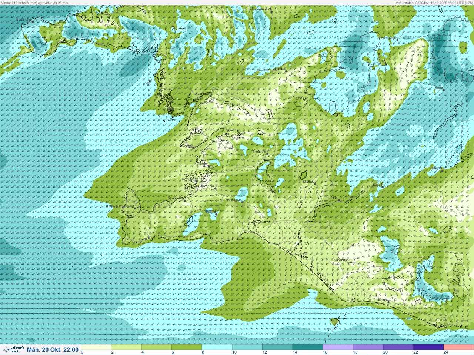Click the Vatnsfell station label
Screen dimensions: 474x355
click(435, 168)
